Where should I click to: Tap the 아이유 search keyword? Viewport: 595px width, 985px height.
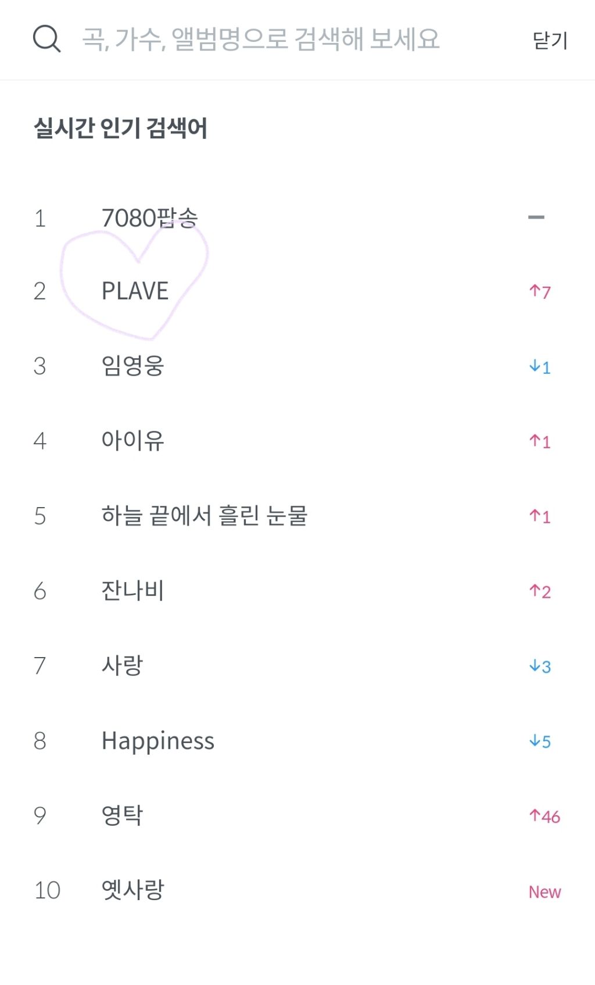(x=132, y=441)
